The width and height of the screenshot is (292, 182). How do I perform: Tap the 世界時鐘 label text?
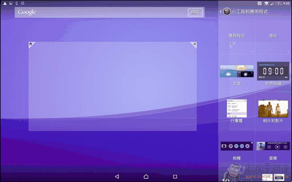[273, 84]
